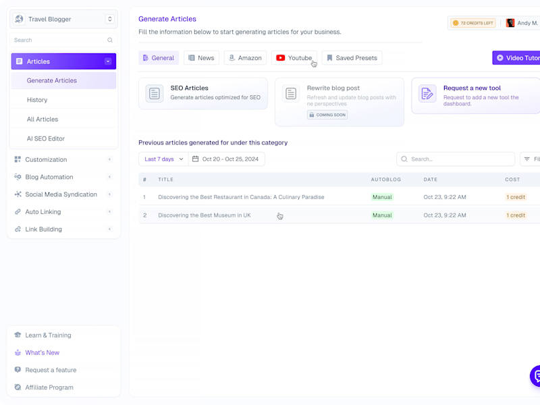The image size is (540, 405).
Task: Open the chat support bubble icon
Action: coord(535,376)
